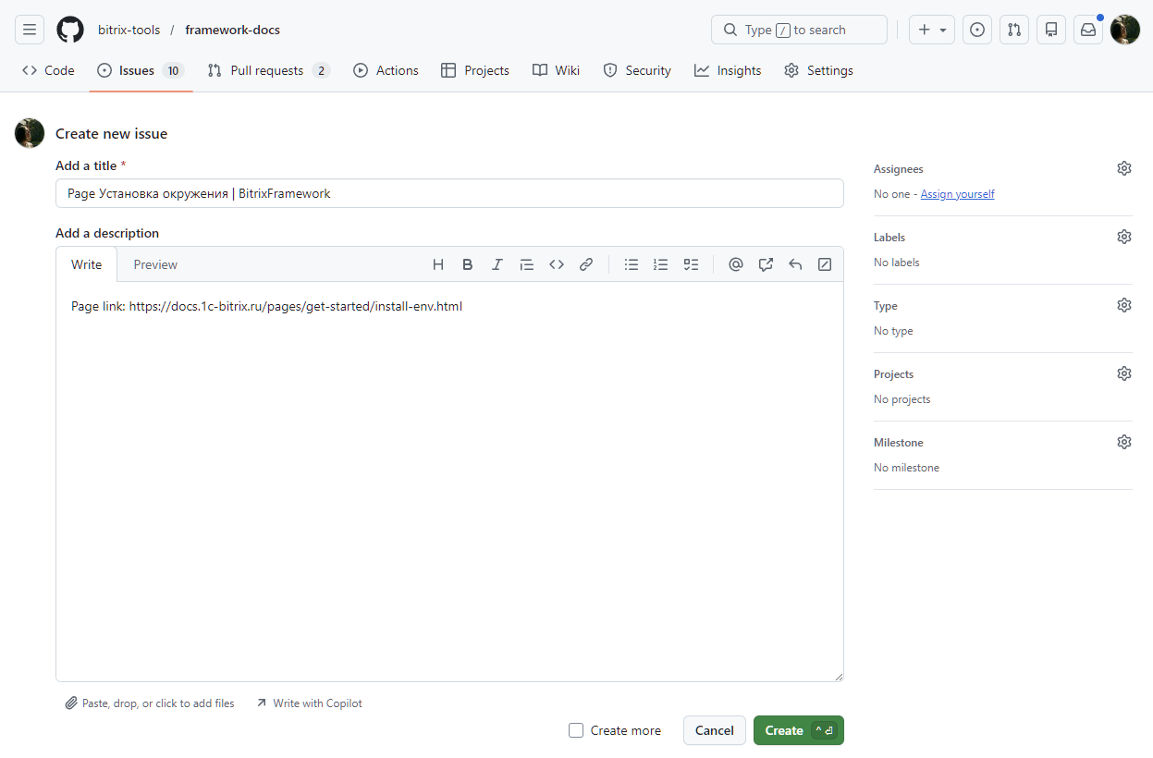Insert a task list
This screenshot has height=758, width=1153.
[x=691, y=264]
